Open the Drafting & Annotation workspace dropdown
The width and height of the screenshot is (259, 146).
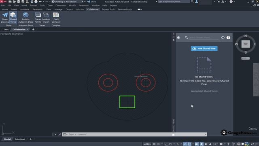click(68, 2)
